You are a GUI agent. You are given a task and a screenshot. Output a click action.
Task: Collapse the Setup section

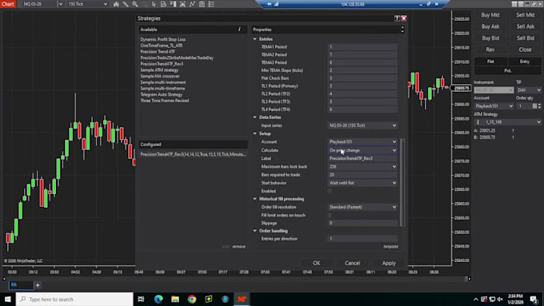pyautogui.click(x=255, y=133)
